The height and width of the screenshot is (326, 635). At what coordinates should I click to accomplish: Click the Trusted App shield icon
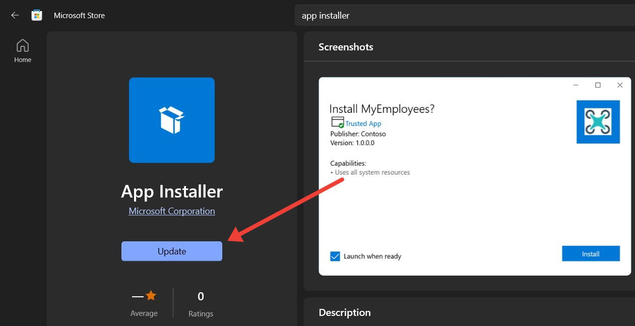[337, 122]
